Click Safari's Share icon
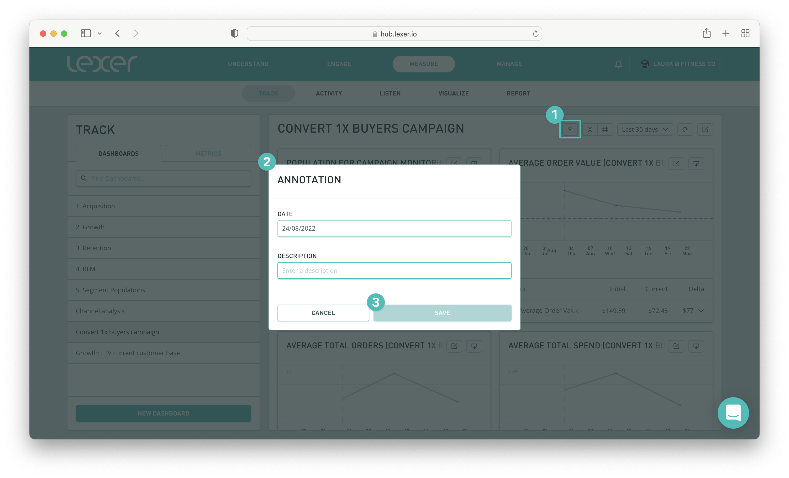The width and height of the screenshot is (789, 478). [706, 33]
